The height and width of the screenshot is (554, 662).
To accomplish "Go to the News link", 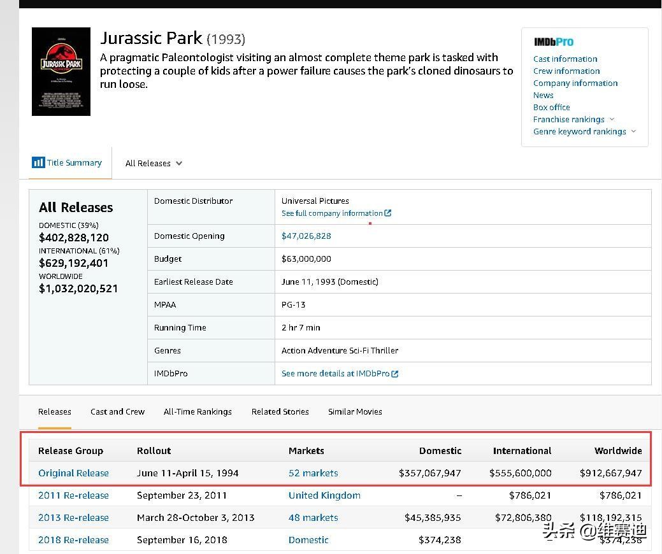I will tap(543, 96).
